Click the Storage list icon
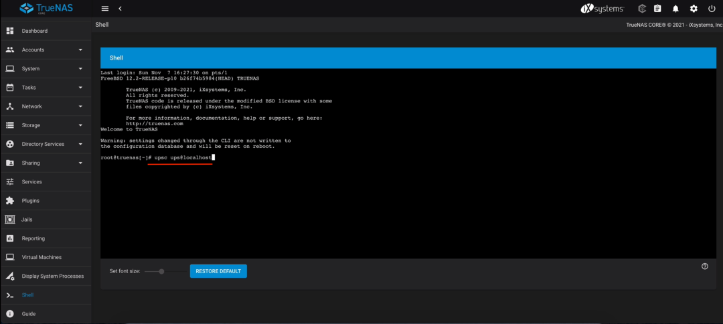 (9, 125)
